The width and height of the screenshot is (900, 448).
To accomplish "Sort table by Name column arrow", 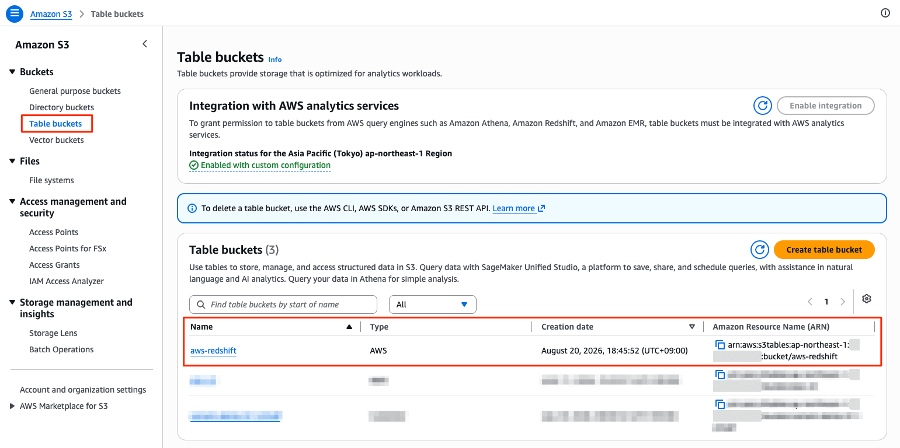I will click(349, 327).
